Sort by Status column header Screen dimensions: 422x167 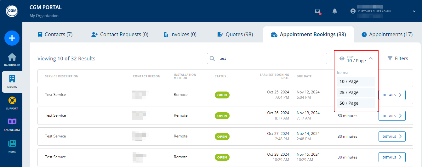tap(220, 76)
